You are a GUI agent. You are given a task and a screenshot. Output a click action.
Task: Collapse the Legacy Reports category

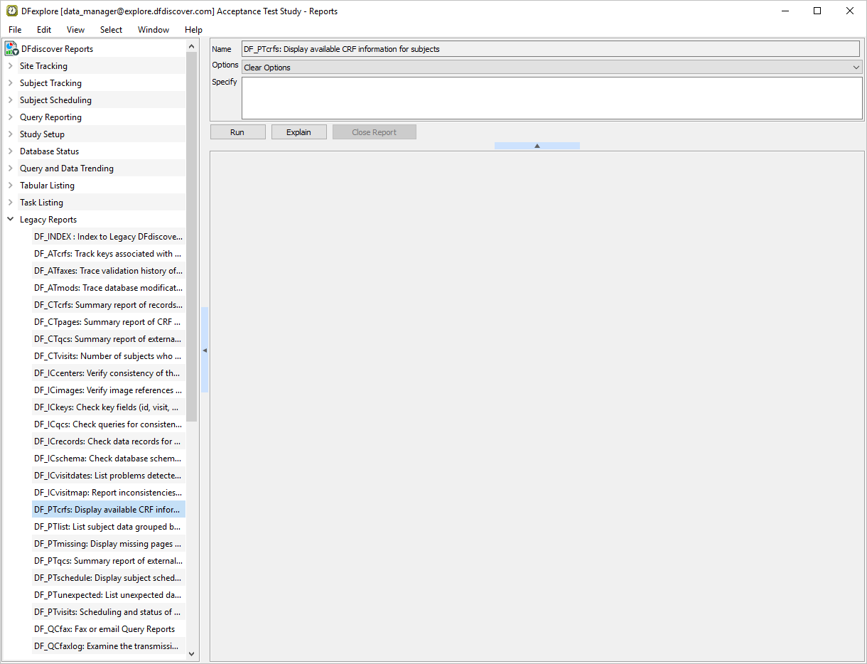10,220
